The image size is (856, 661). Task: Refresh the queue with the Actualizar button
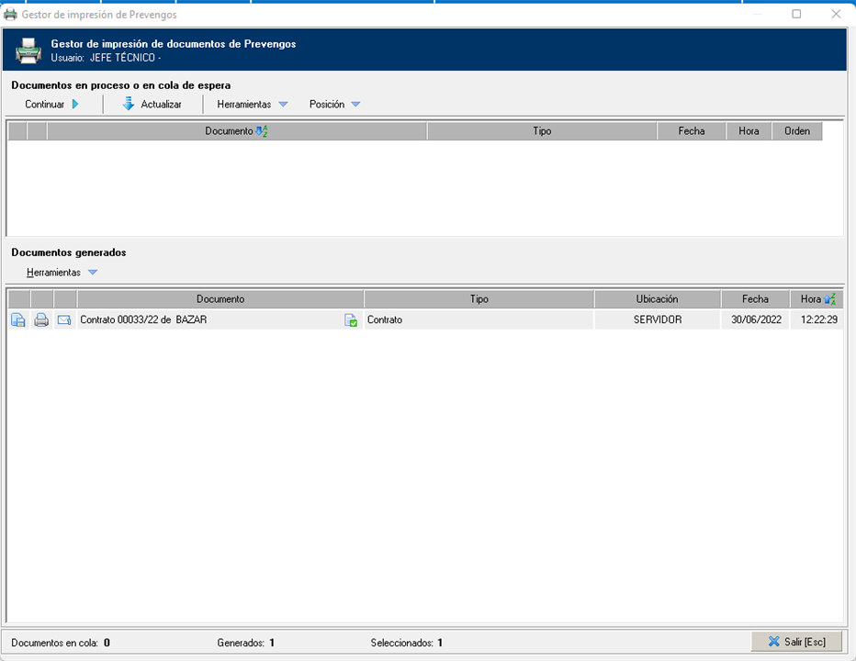(x=152, y=105)
